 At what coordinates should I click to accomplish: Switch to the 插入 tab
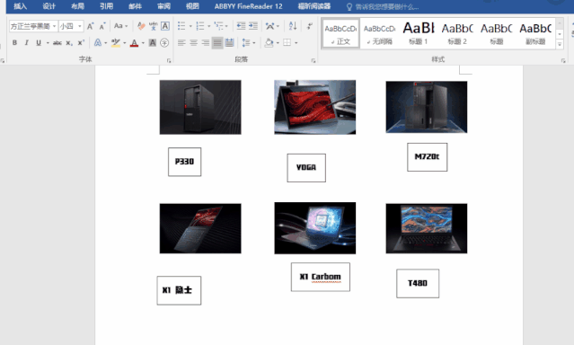point(20,6)
